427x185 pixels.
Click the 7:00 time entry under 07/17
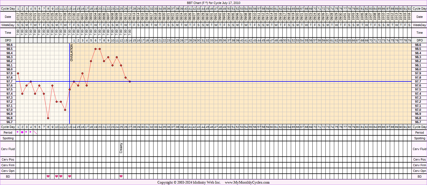click(18, 33)
